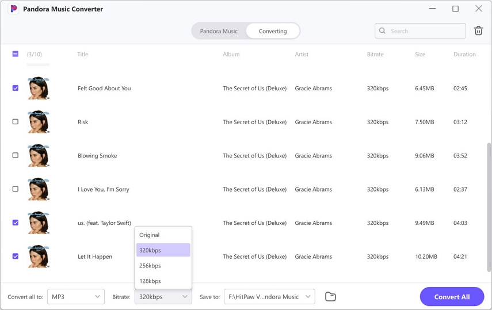Click album name in Blowing Smoke row
492x310 pixels.
tap(255, 156)
